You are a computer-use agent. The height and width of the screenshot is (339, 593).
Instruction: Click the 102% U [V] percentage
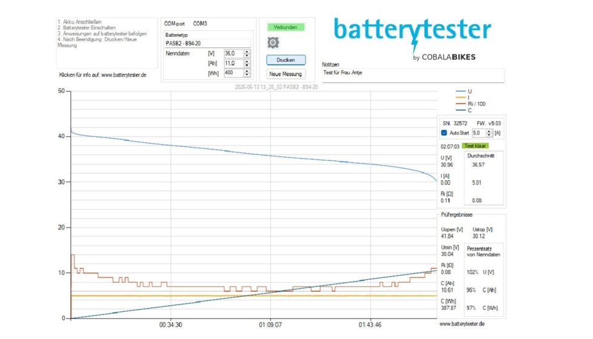coord(480,272)
